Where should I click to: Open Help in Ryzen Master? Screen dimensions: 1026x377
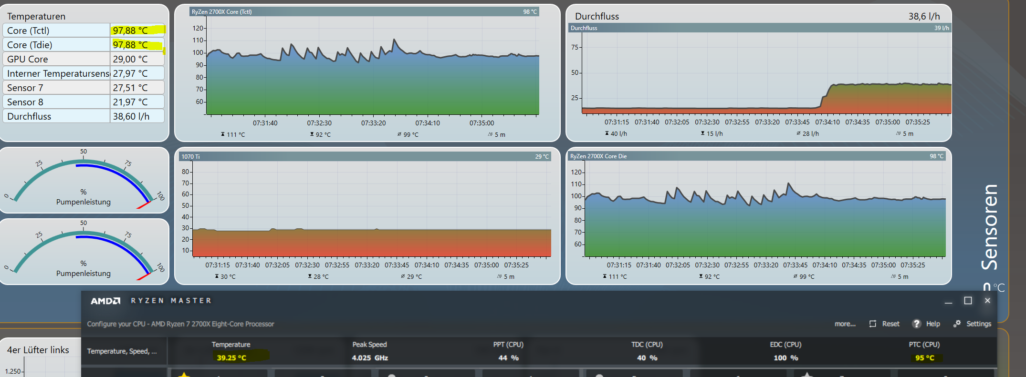pos(926,324)
